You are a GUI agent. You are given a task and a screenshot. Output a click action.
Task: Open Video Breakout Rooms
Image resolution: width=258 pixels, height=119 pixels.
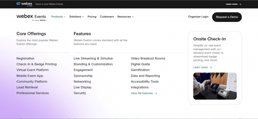click(148, 58)
